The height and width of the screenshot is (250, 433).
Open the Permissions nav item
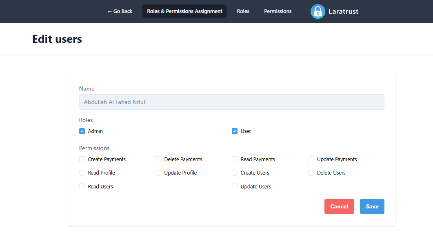click(278, 11)
